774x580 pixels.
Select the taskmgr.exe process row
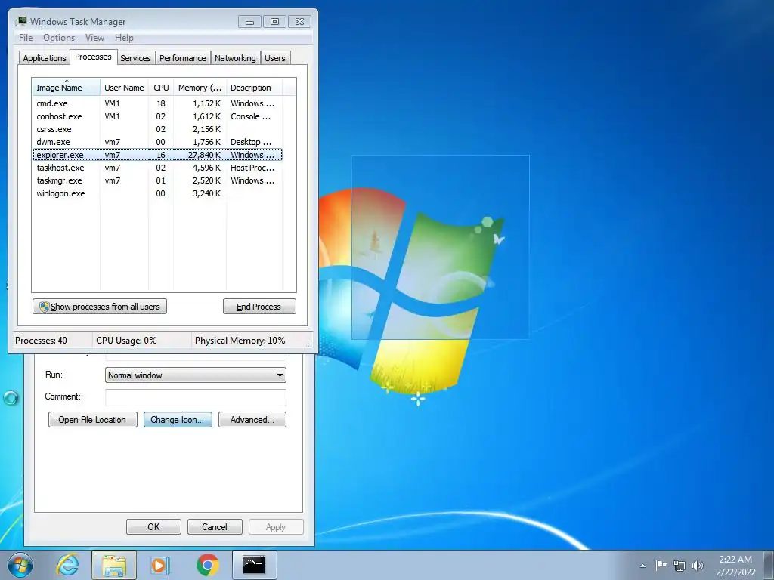tap(157, 180)
